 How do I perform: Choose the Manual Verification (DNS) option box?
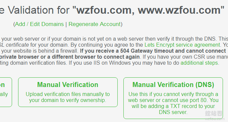tap(173, 98)
